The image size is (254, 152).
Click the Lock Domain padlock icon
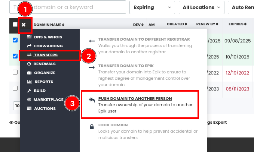pyautogui.click(x=92, y=127)
